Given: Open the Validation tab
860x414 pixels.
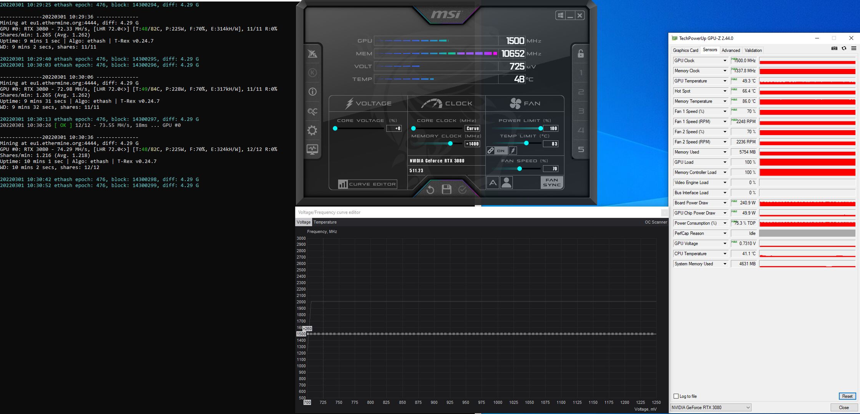Looking at the screenshot, I should tap(753, 50).
